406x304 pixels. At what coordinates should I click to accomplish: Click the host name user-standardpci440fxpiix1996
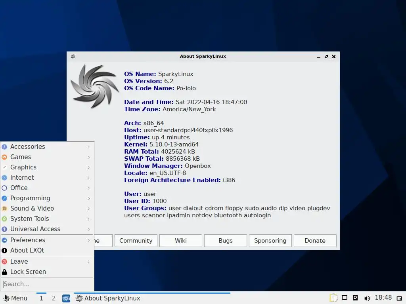[x=188, y=130]
